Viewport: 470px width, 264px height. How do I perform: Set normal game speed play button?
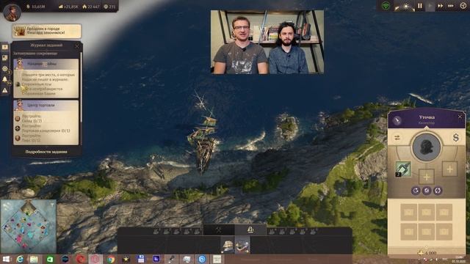point(430,6)
